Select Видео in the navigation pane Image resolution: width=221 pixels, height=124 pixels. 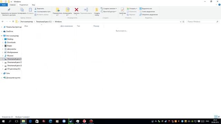9,46
